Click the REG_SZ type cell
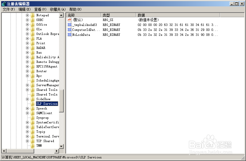246x161 pixels. (x=108, y=20)
